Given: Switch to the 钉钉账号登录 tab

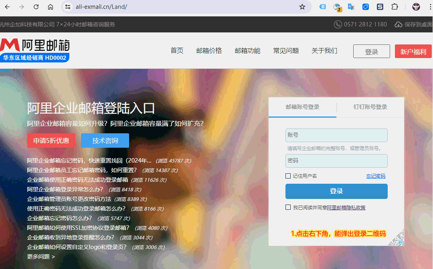Looking at the screenshot, I should tap(370, 107).
